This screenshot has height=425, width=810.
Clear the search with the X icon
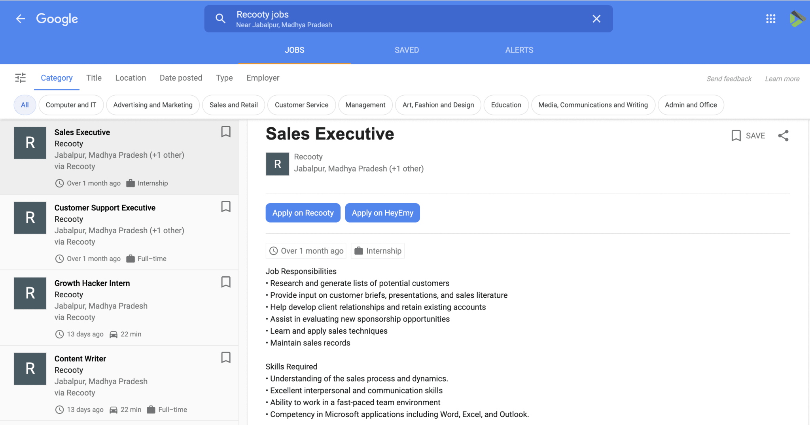(x=596, y=19)
